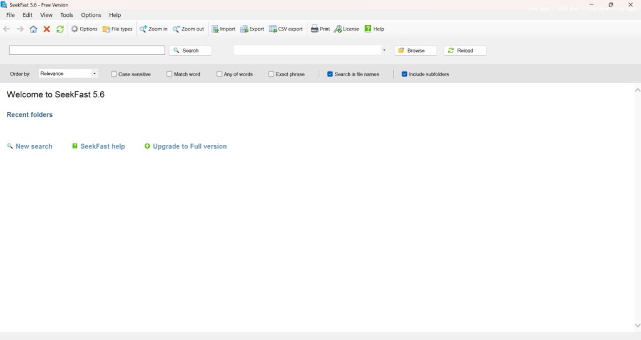Enable Any of words checkbox

(x=220, y=74)
